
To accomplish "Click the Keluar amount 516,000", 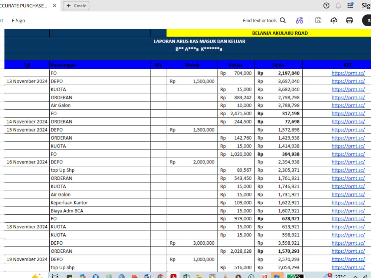I will [243, 267].
